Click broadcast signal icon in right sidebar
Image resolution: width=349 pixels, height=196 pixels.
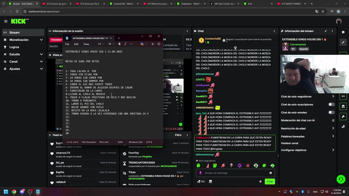[343, 96]
